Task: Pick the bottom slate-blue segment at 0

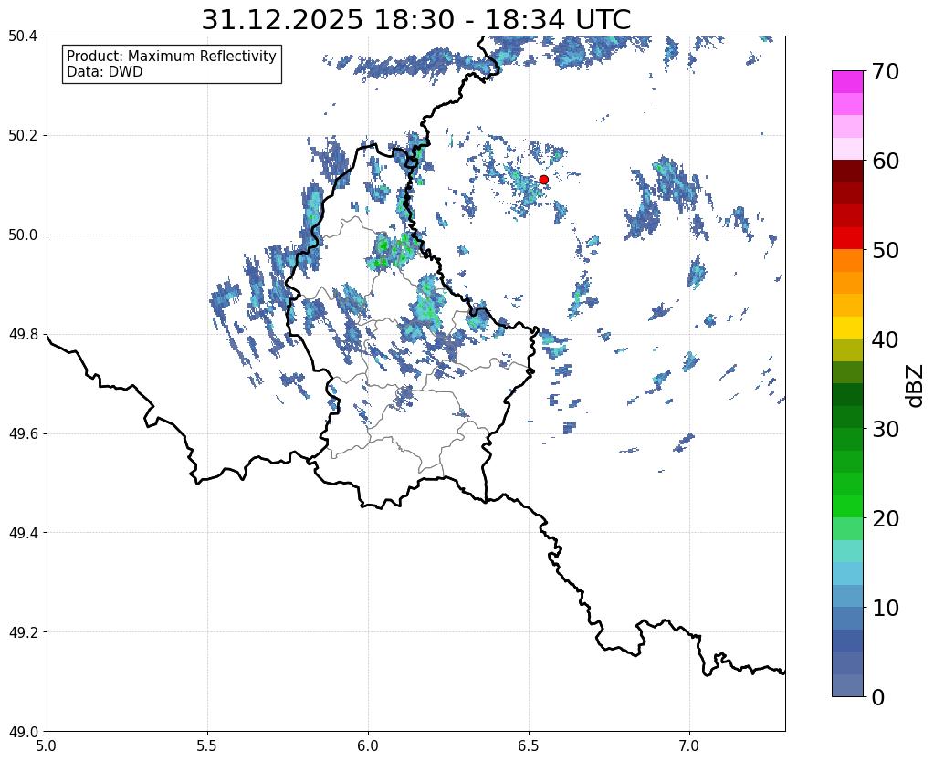Action: pos(847,684)
